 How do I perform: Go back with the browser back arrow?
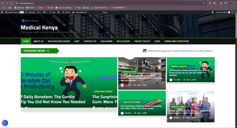coord(3,3)
